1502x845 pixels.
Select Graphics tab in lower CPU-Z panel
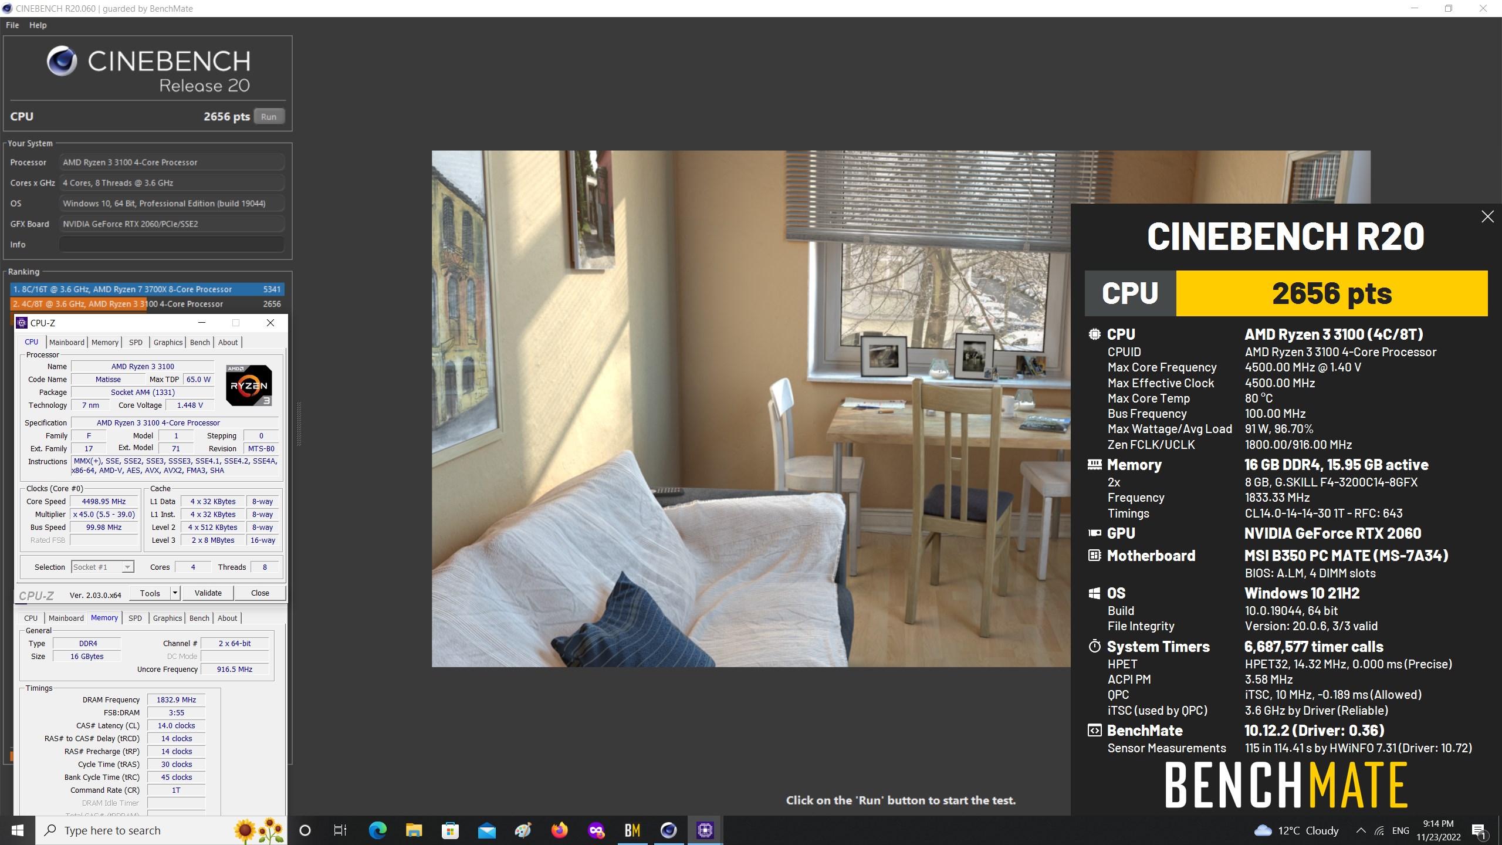[x=168, y=618]
